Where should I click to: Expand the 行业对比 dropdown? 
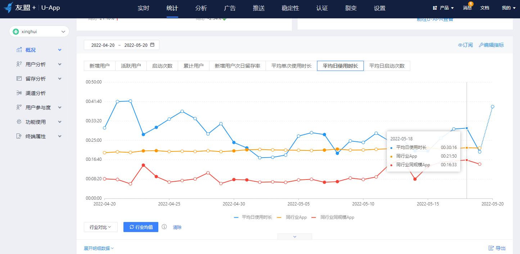pyautogui.click(x=101, y=227)
